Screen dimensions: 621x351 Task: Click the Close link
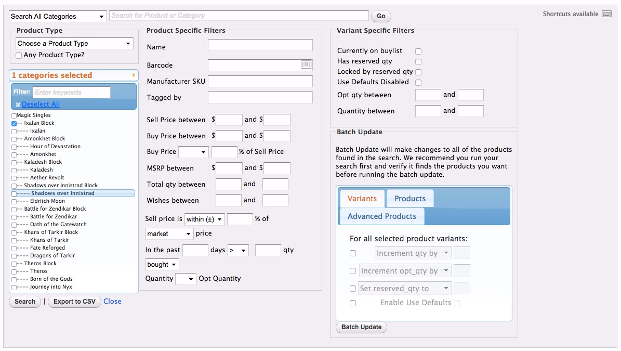point(112,302)
